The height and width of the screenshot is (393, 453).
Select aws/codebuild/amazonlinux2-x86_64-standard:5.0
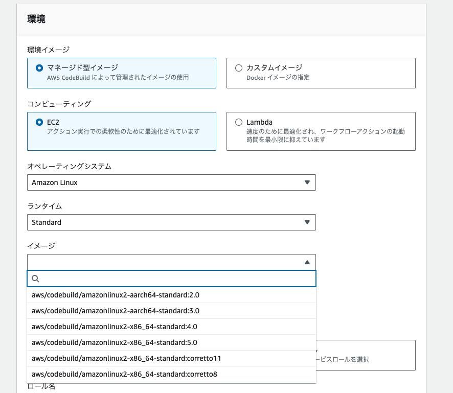click(113, 342)
